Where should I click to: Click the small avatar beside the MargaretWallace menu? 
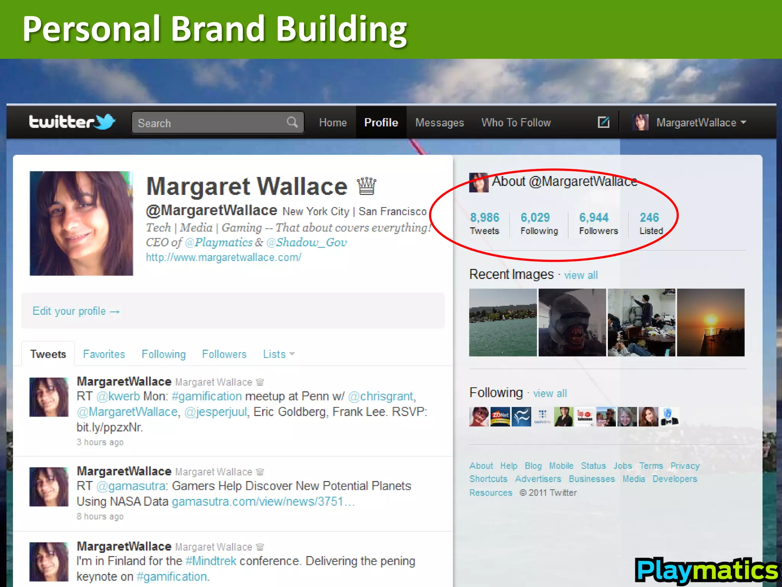(x=640, y=122)
